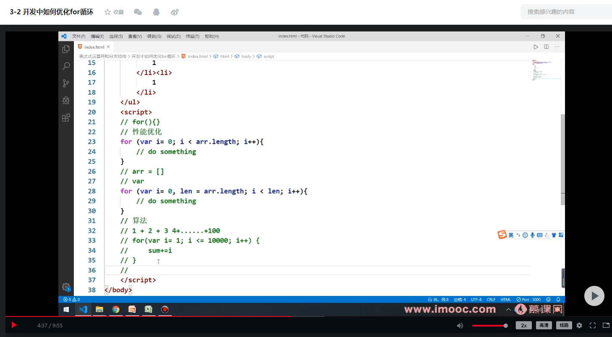Open the Source Control activity icon
The height and width of the screenshot is (337, 612).
point(66,83)
